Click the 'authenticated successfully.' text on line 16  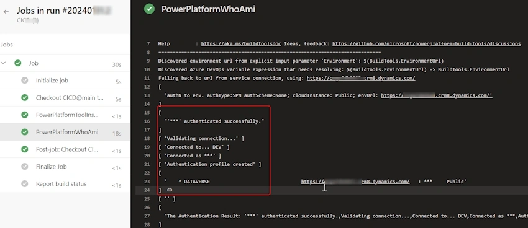(224, 121)
